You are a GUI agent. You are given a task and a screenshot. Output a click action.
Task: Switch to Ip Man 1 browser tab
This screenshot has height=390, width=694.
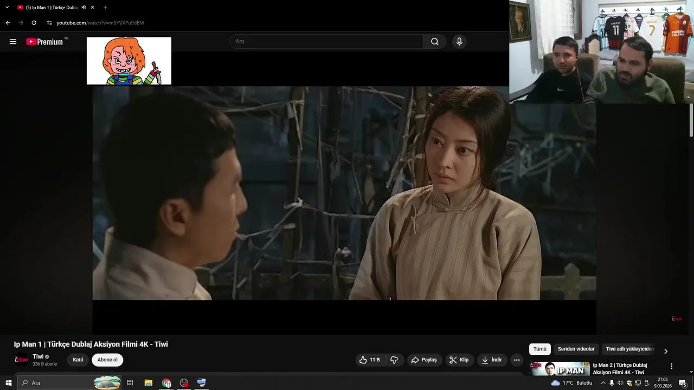[x=52, y=8]
